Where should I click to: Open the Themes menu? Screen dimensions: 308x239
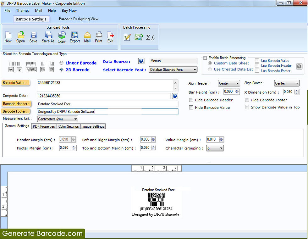23,11
